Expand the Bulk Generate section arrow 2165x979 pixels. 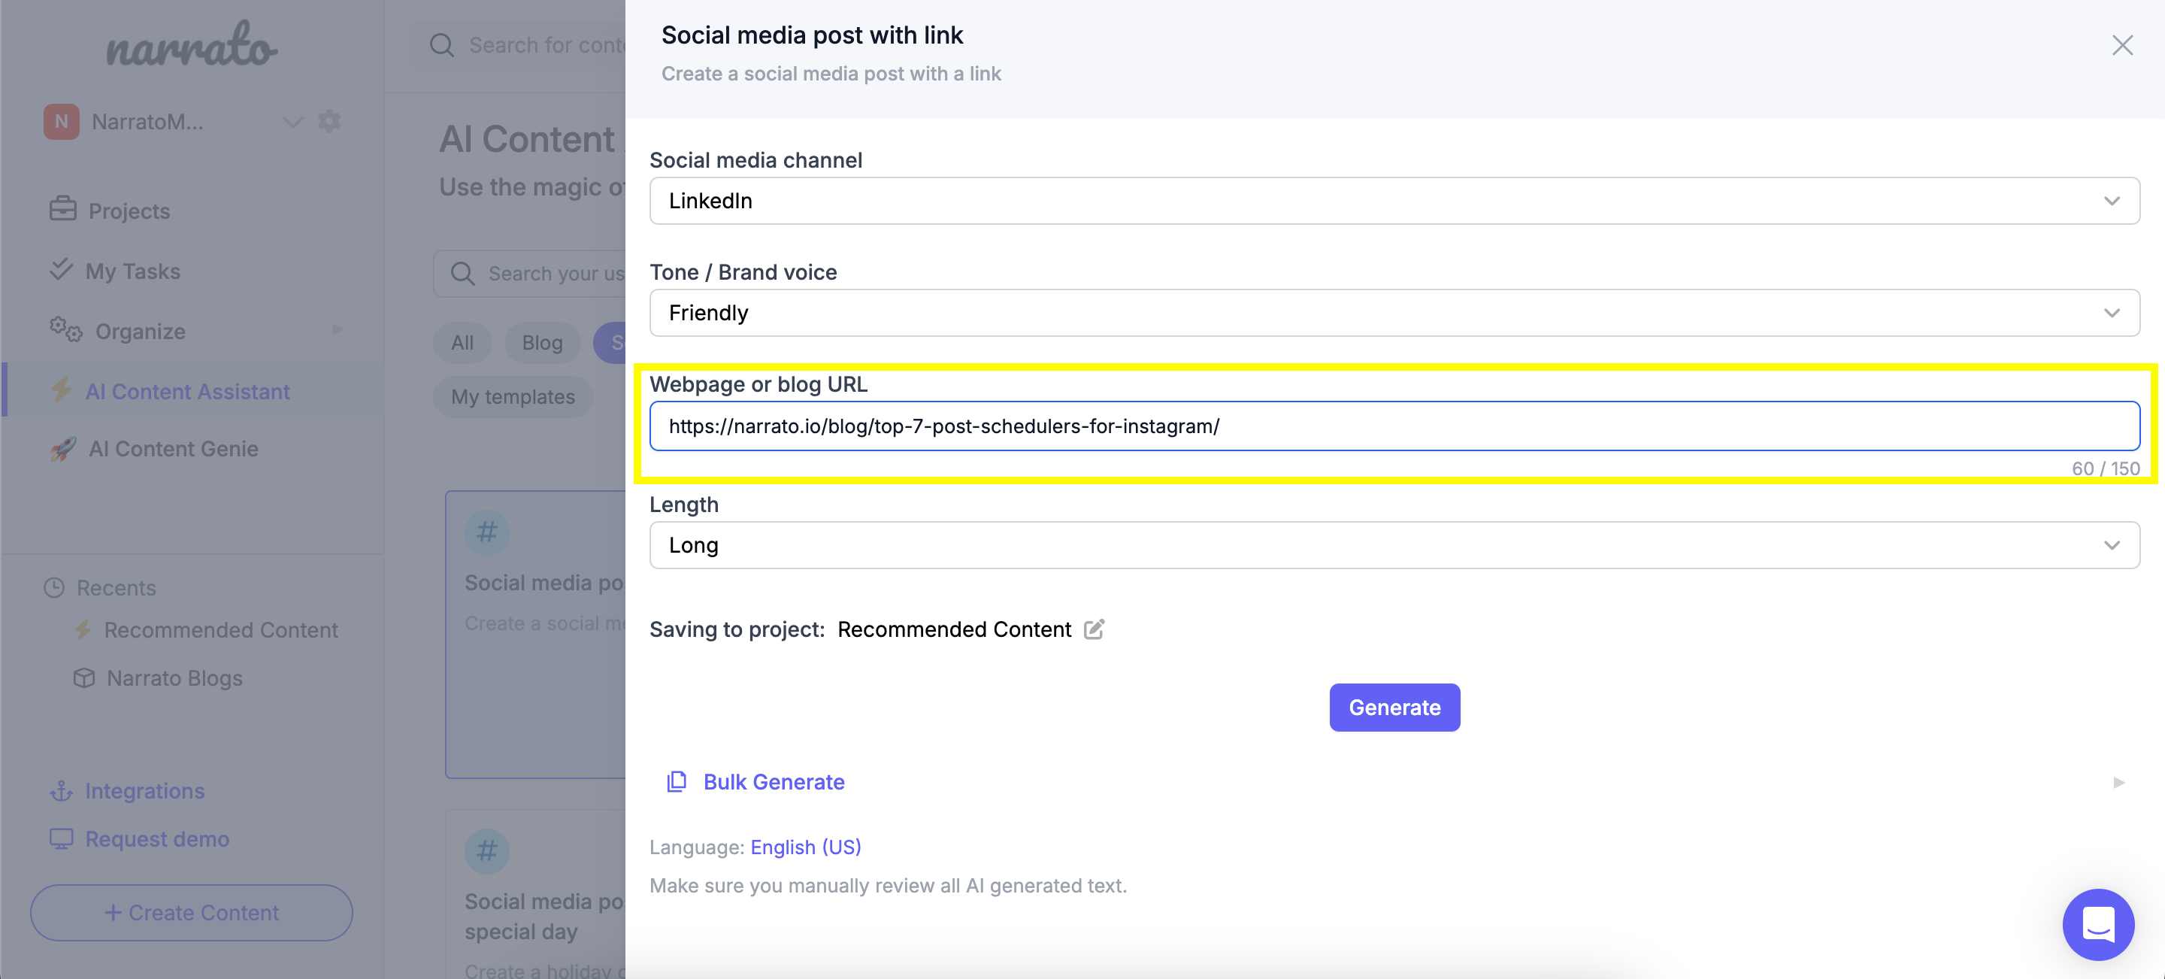pyautogui.click(x=2118, y=782)
